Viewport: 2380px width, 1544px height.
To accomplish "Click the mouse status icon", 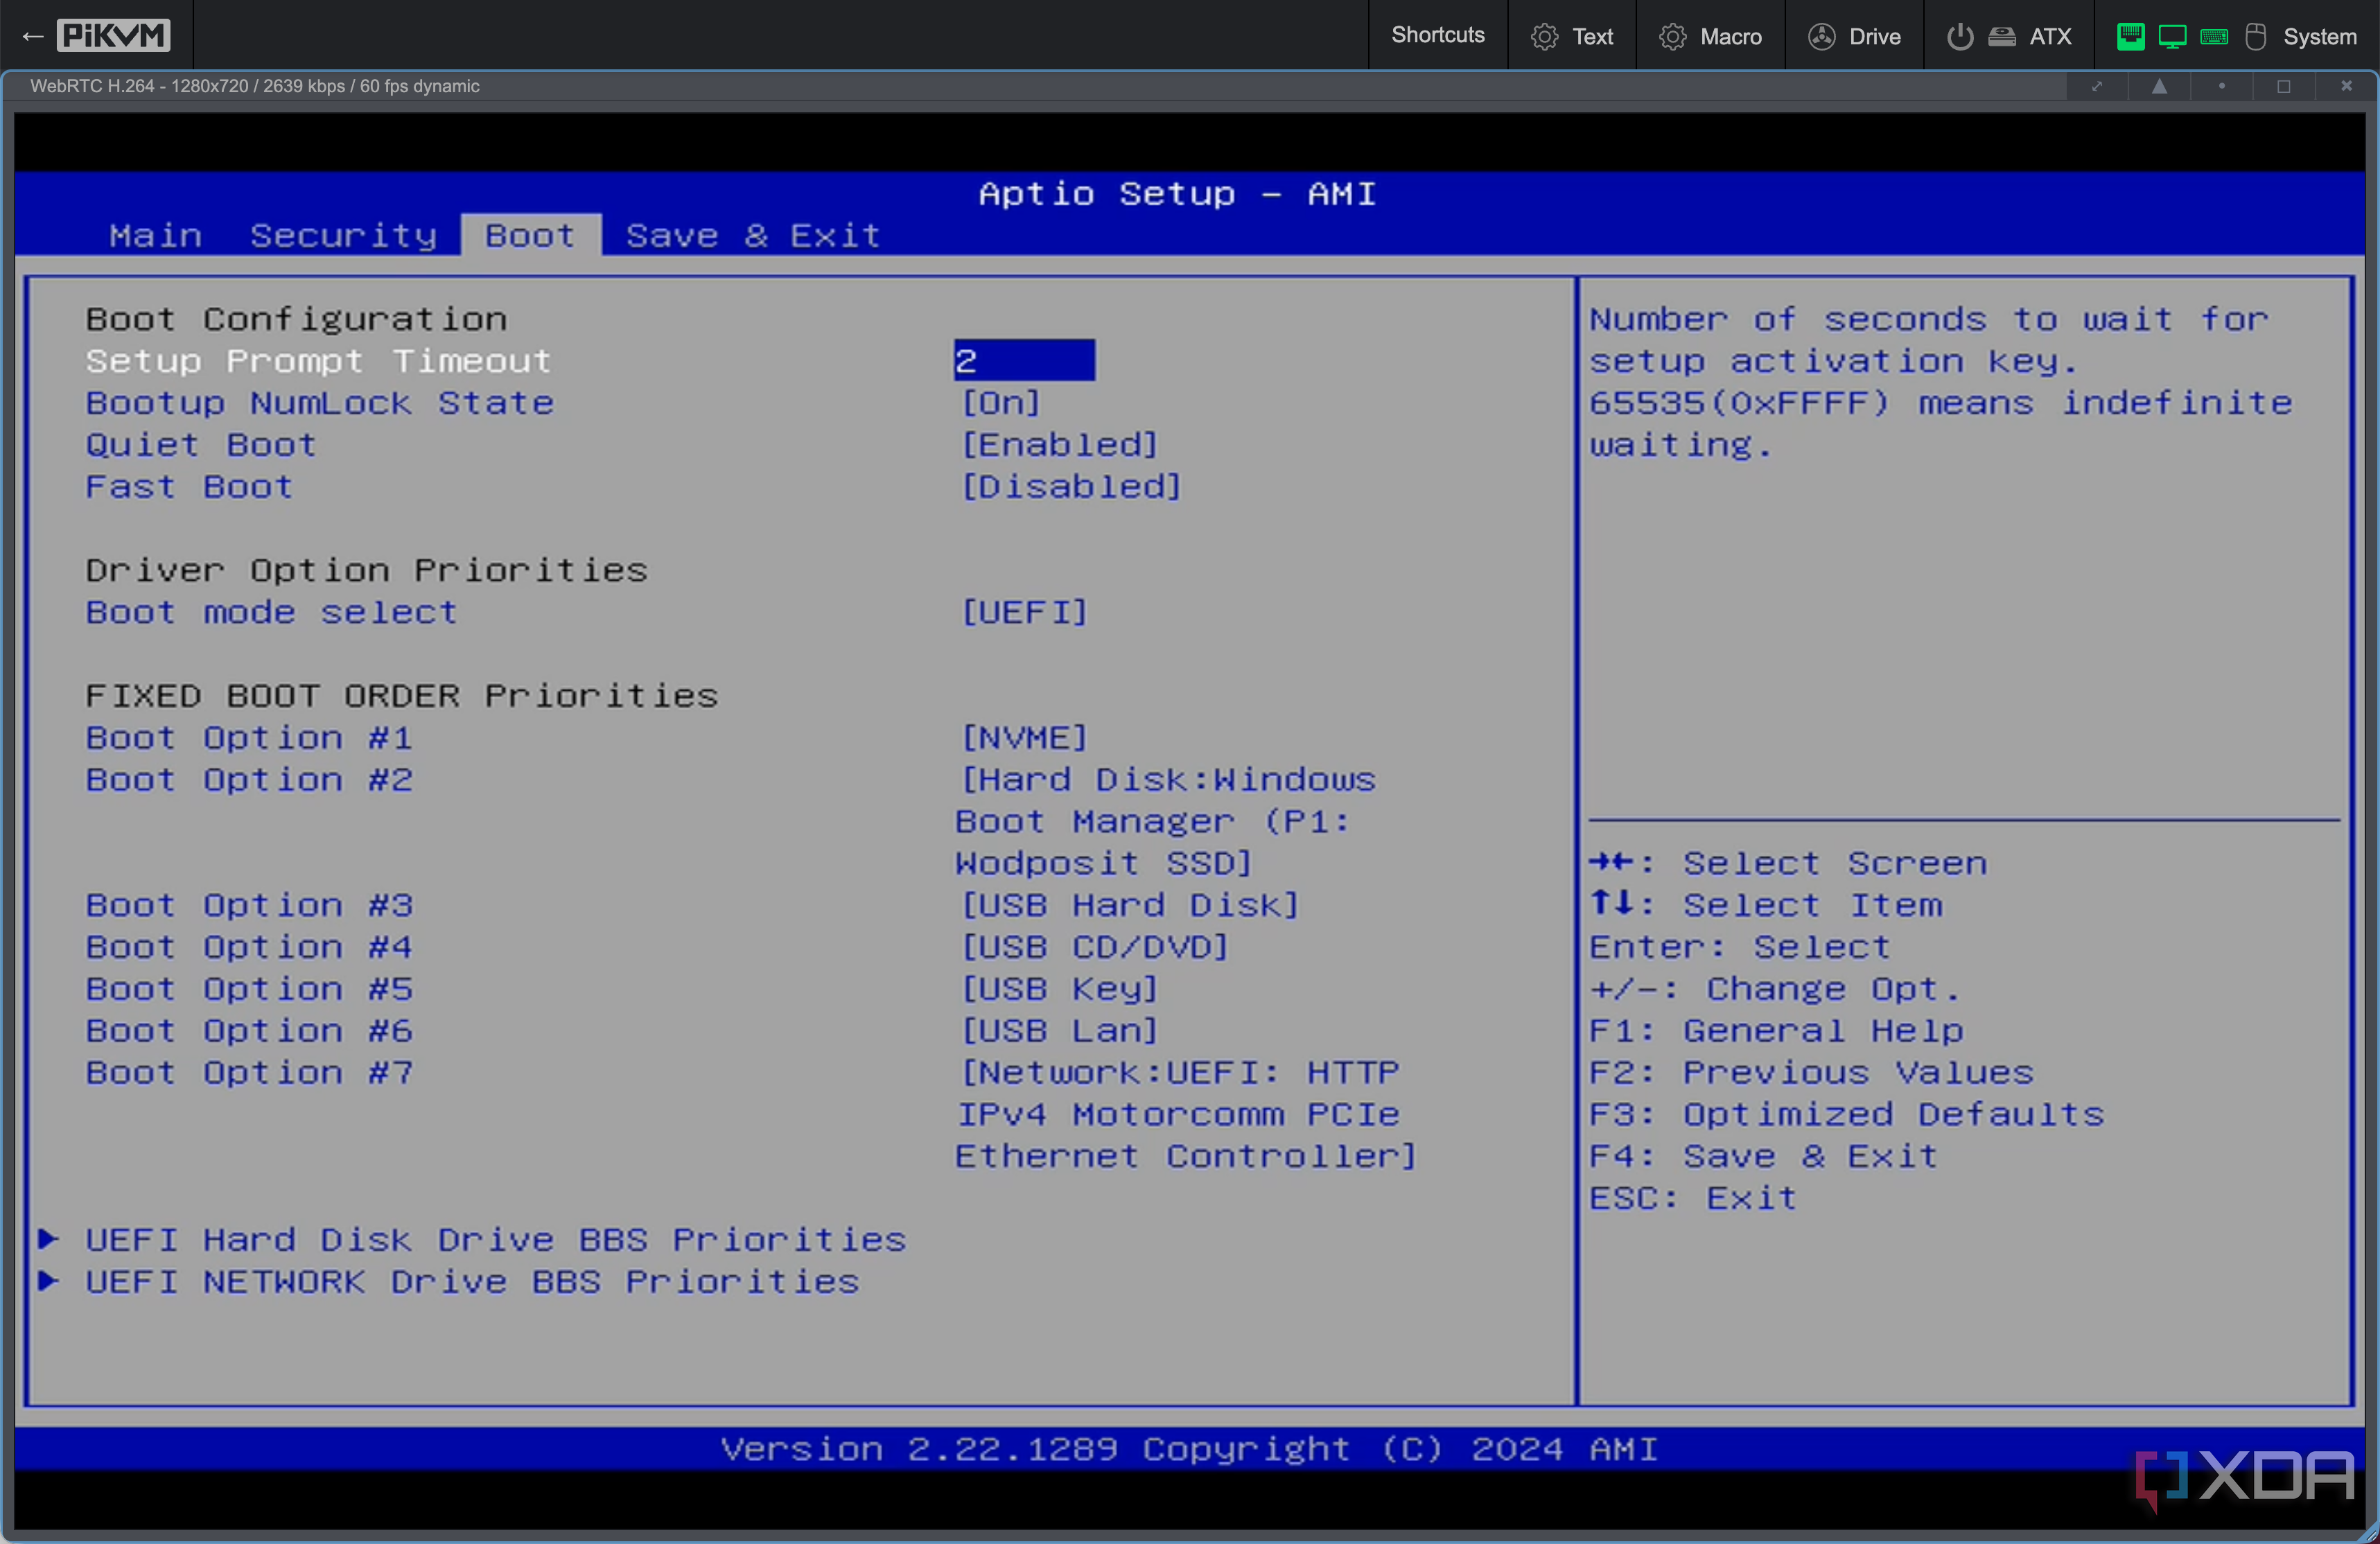I will [2255, 37].
